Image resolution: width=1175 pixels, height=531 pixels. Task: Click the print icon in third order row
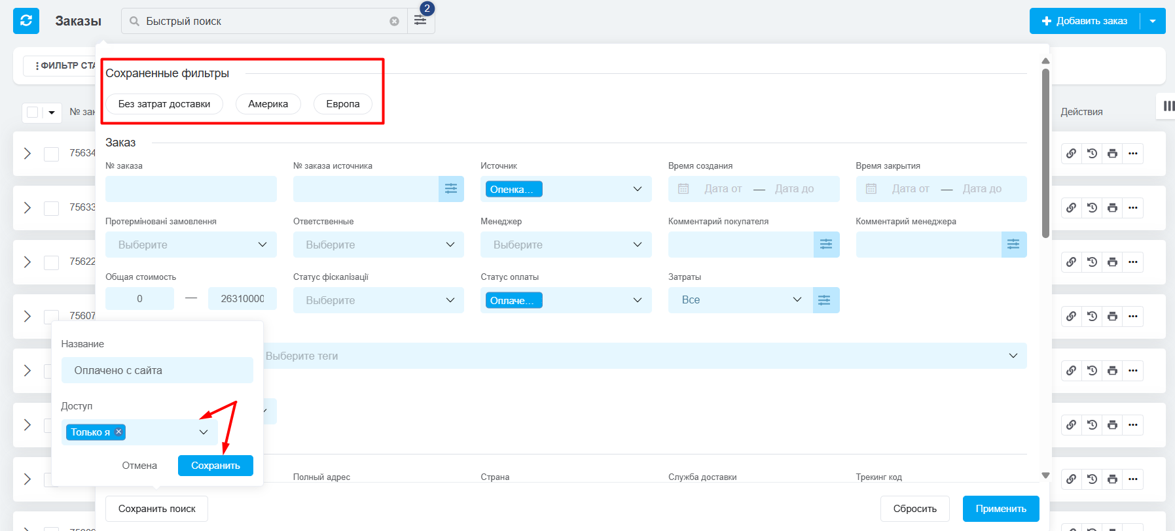coord(1112,262)
